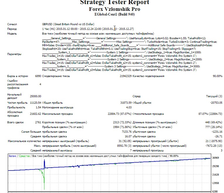
Task: Click 'Прибыльность' label
Action: click(x=16, y=107)
